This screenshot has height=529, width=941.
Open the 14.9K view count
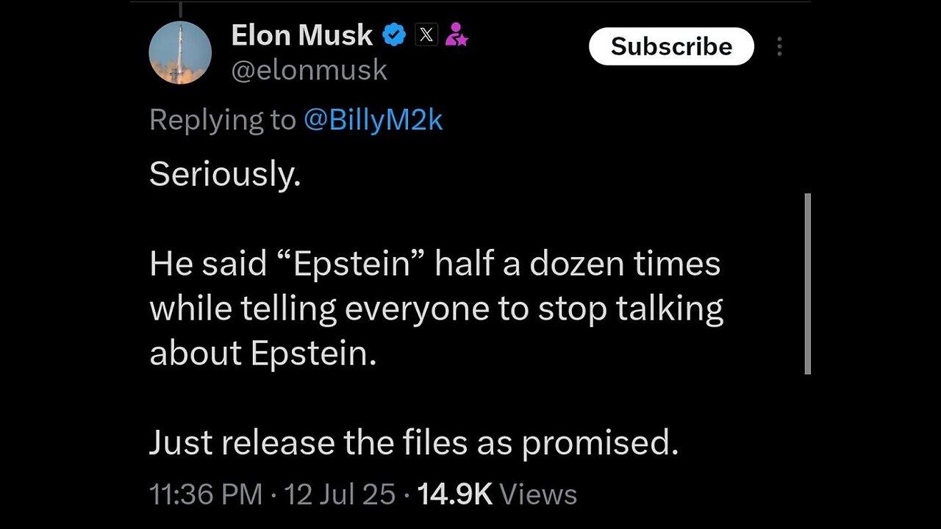pos(454,494)
